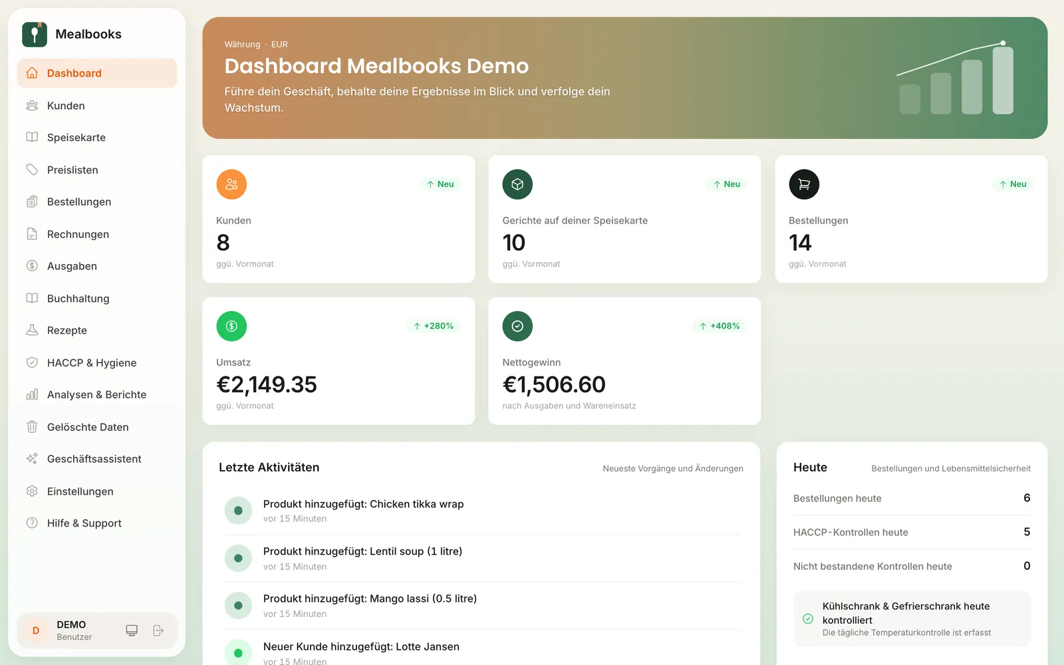Open Analysen & Berichte section

coord(97,394)
